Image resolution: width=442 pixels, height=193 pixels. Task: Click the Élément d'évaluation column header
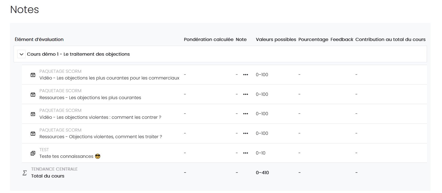pos(39,40)
